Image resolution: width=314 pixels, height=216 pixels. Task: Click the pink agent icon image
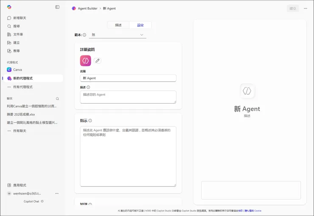point(86,60)
